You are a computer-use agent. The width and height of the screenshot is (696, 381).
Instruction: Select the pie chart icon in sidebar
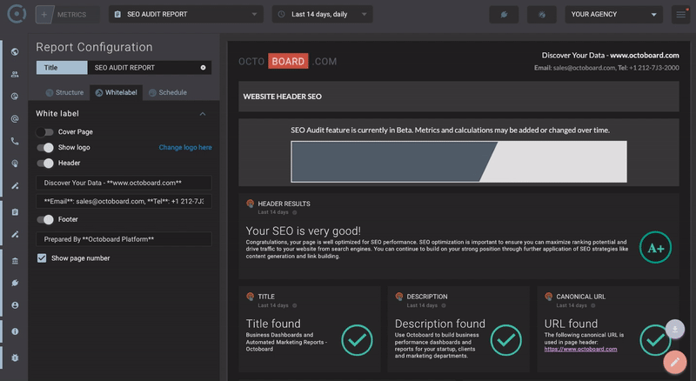point(15,97)
